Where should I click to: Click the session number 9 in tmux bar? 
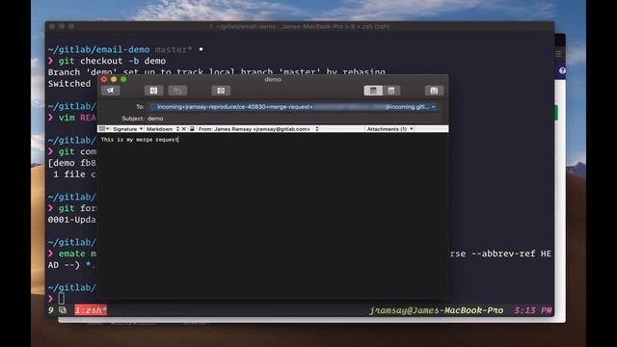[51, 310]
